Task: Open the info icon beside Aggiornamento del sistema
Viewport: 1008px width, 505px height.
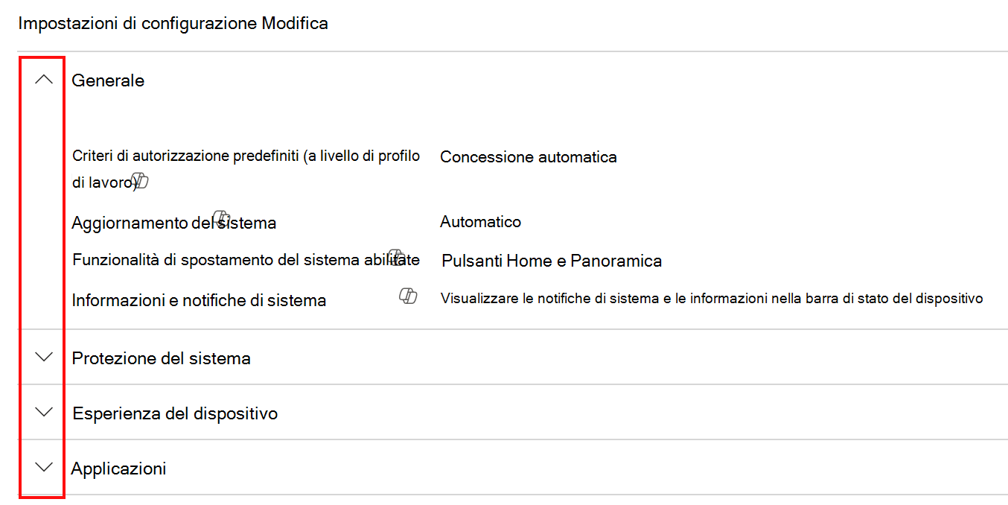Action: point(222,217)
